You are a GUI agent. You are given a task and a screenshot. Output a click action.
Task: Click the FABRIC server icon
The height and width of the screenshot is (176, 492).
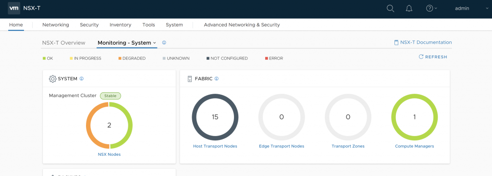tap(189, 78)
